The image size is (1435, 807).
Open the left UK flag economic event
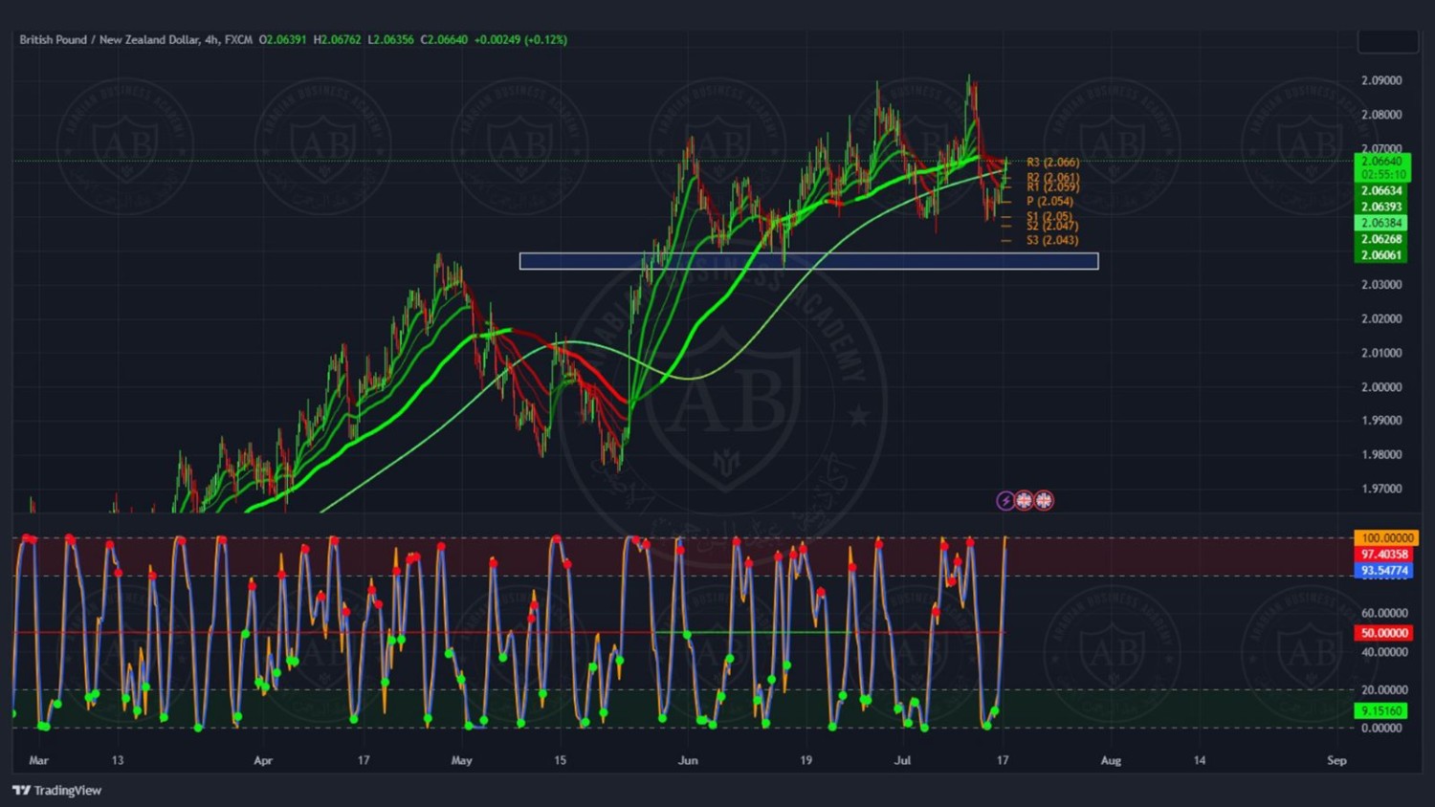tap(1024, 500)
